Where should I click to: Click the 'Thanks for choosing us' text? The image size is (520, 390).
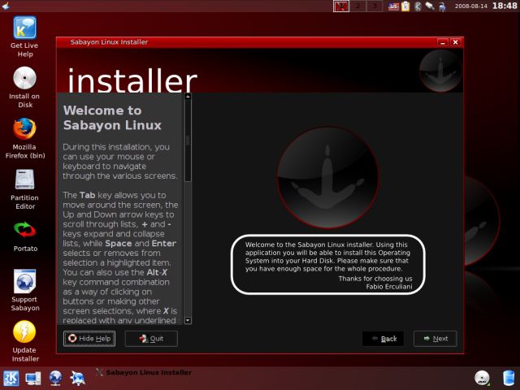coord(375,279)
